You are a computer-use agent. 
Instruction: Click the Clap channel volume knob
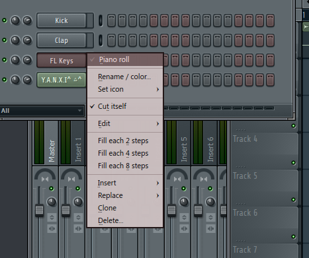point(27,40)
